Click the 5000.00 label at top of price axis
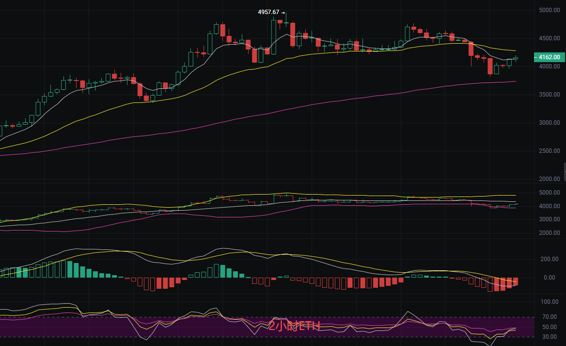 tap(550, 10)
